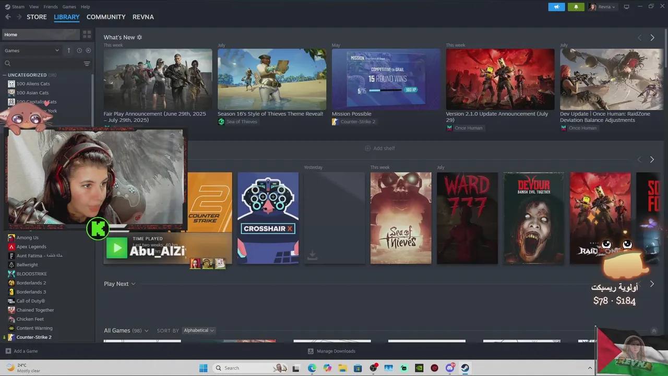Collapse shelf with double-chevron icon
Image resolution: width=668 pixels, height=376 pixels.
point(654,331)
